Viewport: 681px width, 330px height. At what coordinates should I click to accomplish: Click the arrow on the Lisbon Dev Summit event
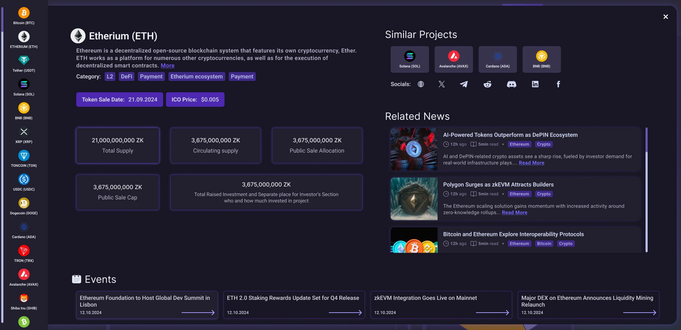198,313
